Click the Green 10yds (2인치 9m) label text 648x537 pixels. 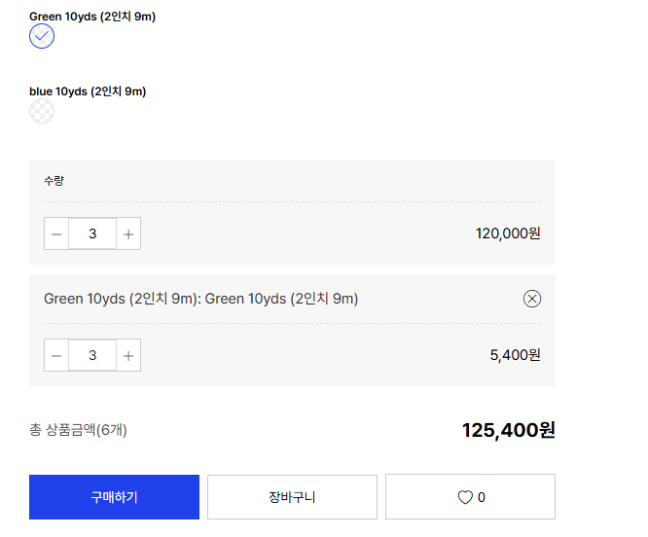click(92, 17)
